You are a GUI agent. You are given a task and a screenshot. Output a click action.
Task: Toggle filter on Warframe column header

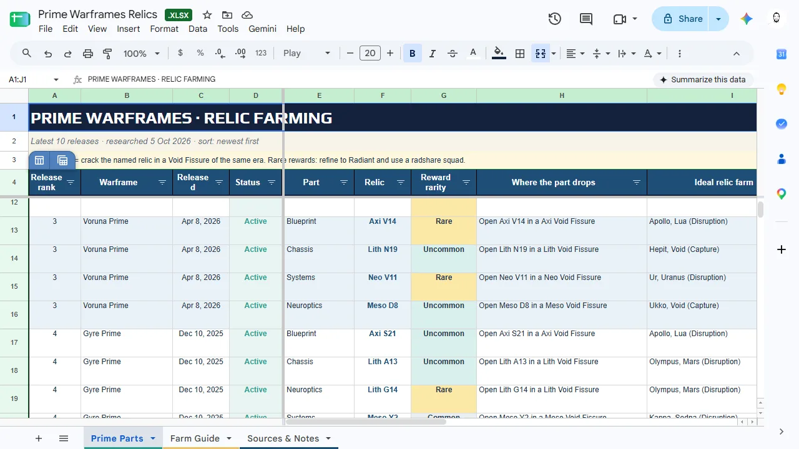[162, 183]
